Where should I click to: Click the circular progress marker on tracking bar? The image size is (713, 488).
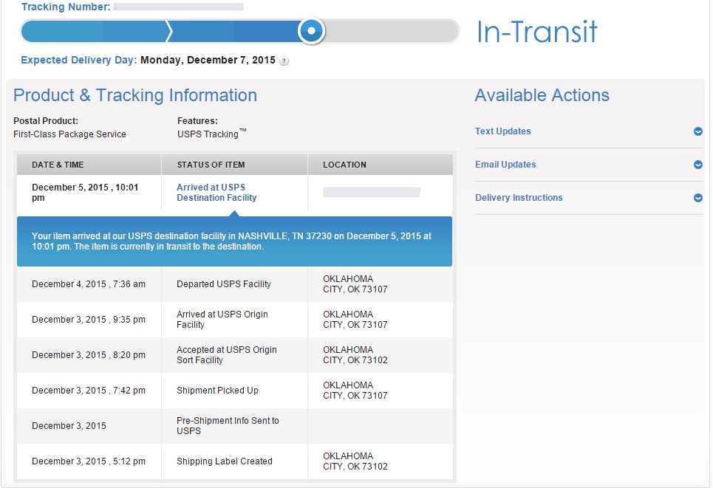point(312,31)
